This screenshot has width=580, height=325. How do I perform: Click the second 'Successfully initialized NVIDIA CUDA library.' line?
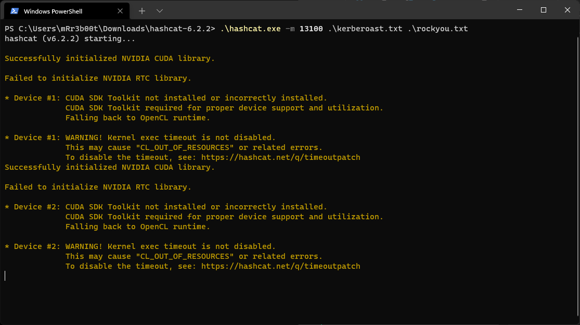pos(109,167)
